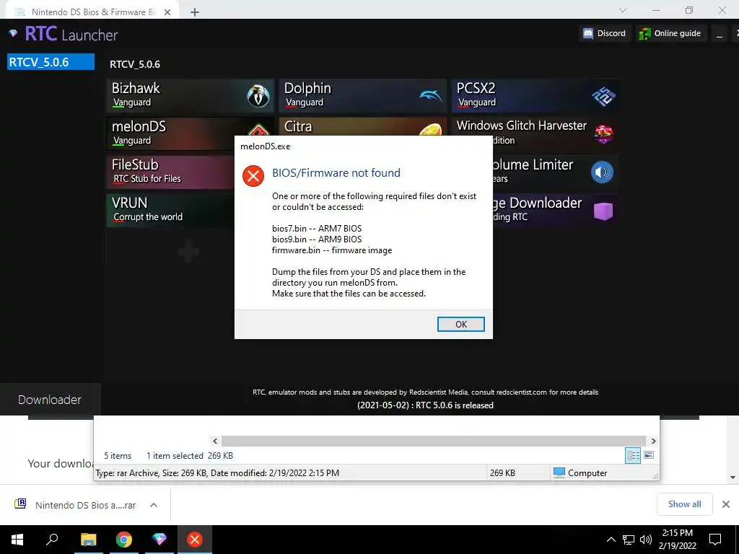Click the Discord logo icon
The width and height of the screenshot is (739, 554).
click(588, 33)
